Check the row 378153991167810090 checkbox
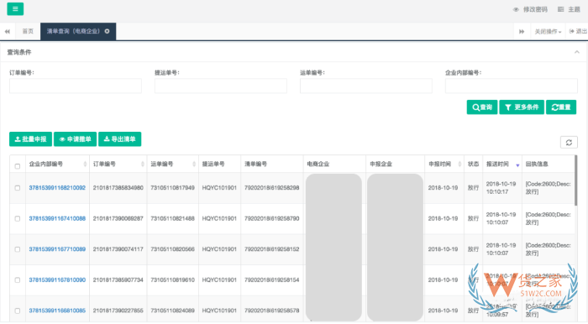 [x=18, y=280]
